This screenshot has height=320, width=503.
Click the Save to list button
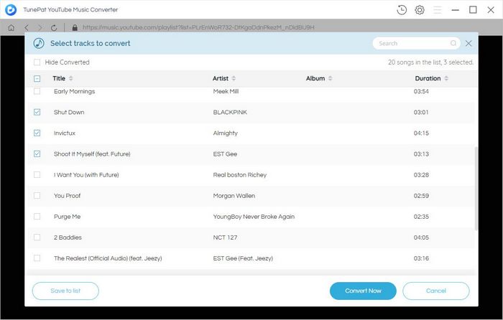point(65,291)
